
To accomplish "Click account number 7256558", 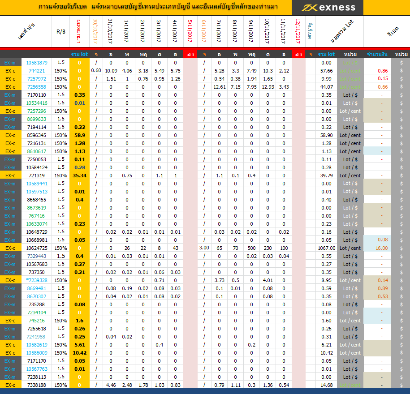I will click(37, 87).
